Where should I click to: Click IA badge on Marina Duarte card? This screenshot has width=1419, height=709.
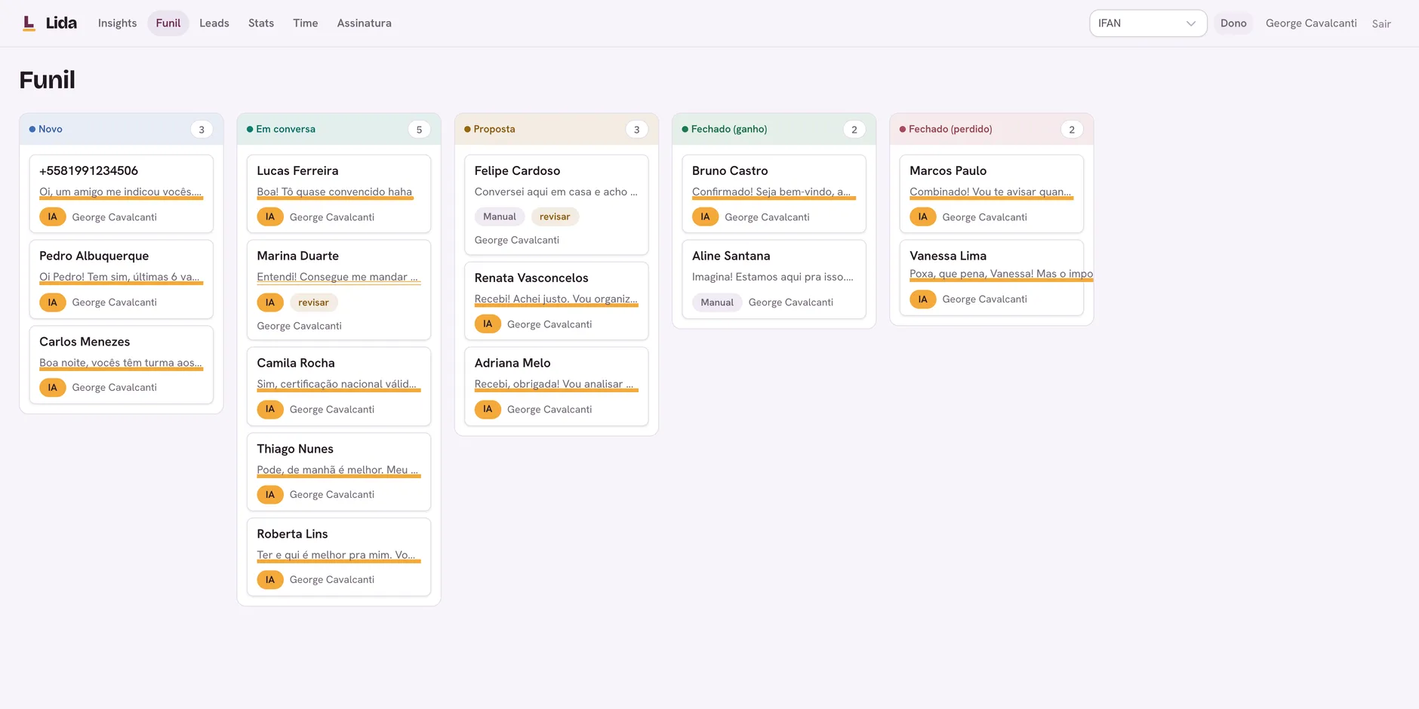[269, 302]
